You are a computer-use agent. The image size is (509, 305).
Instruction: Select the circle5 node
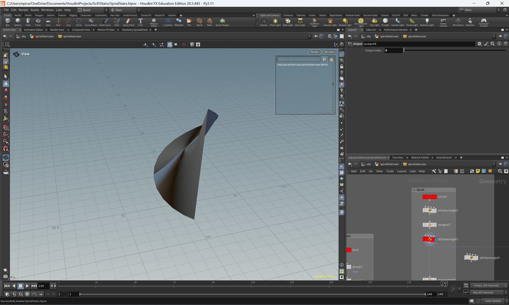tap(429, 197)
